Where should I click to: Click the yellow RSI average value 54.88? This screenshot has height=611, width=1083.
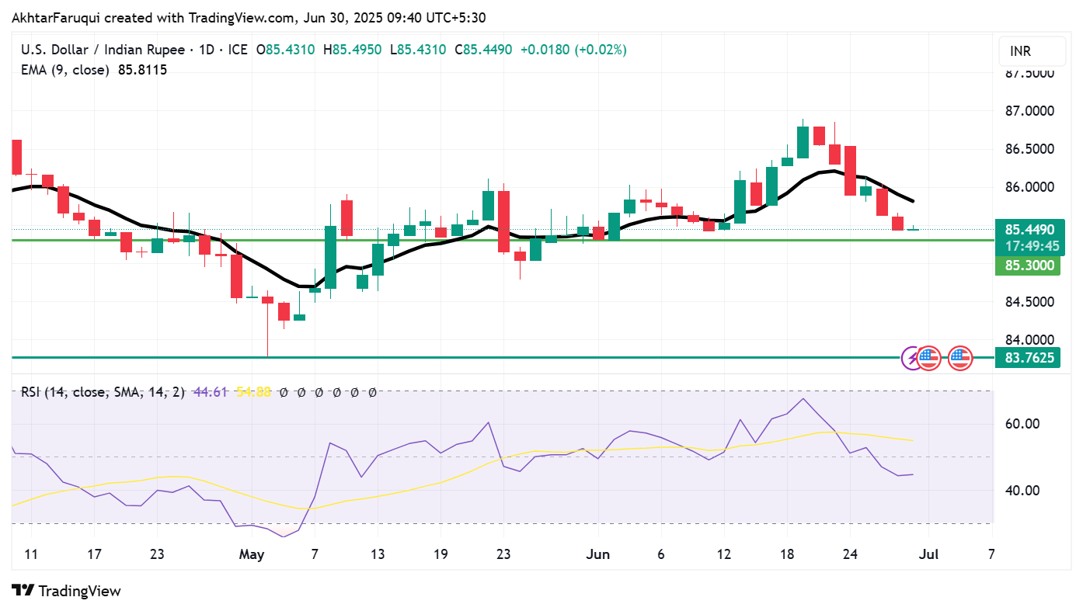click(252, 393)
